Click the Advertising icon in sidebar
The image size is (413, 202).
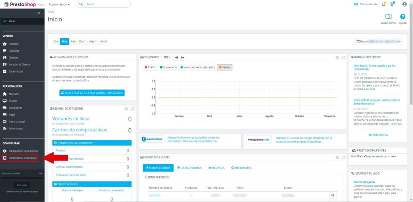pos(4,129)
